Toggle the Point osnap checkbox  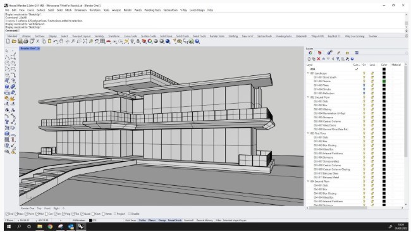click(x=26, y=214)
